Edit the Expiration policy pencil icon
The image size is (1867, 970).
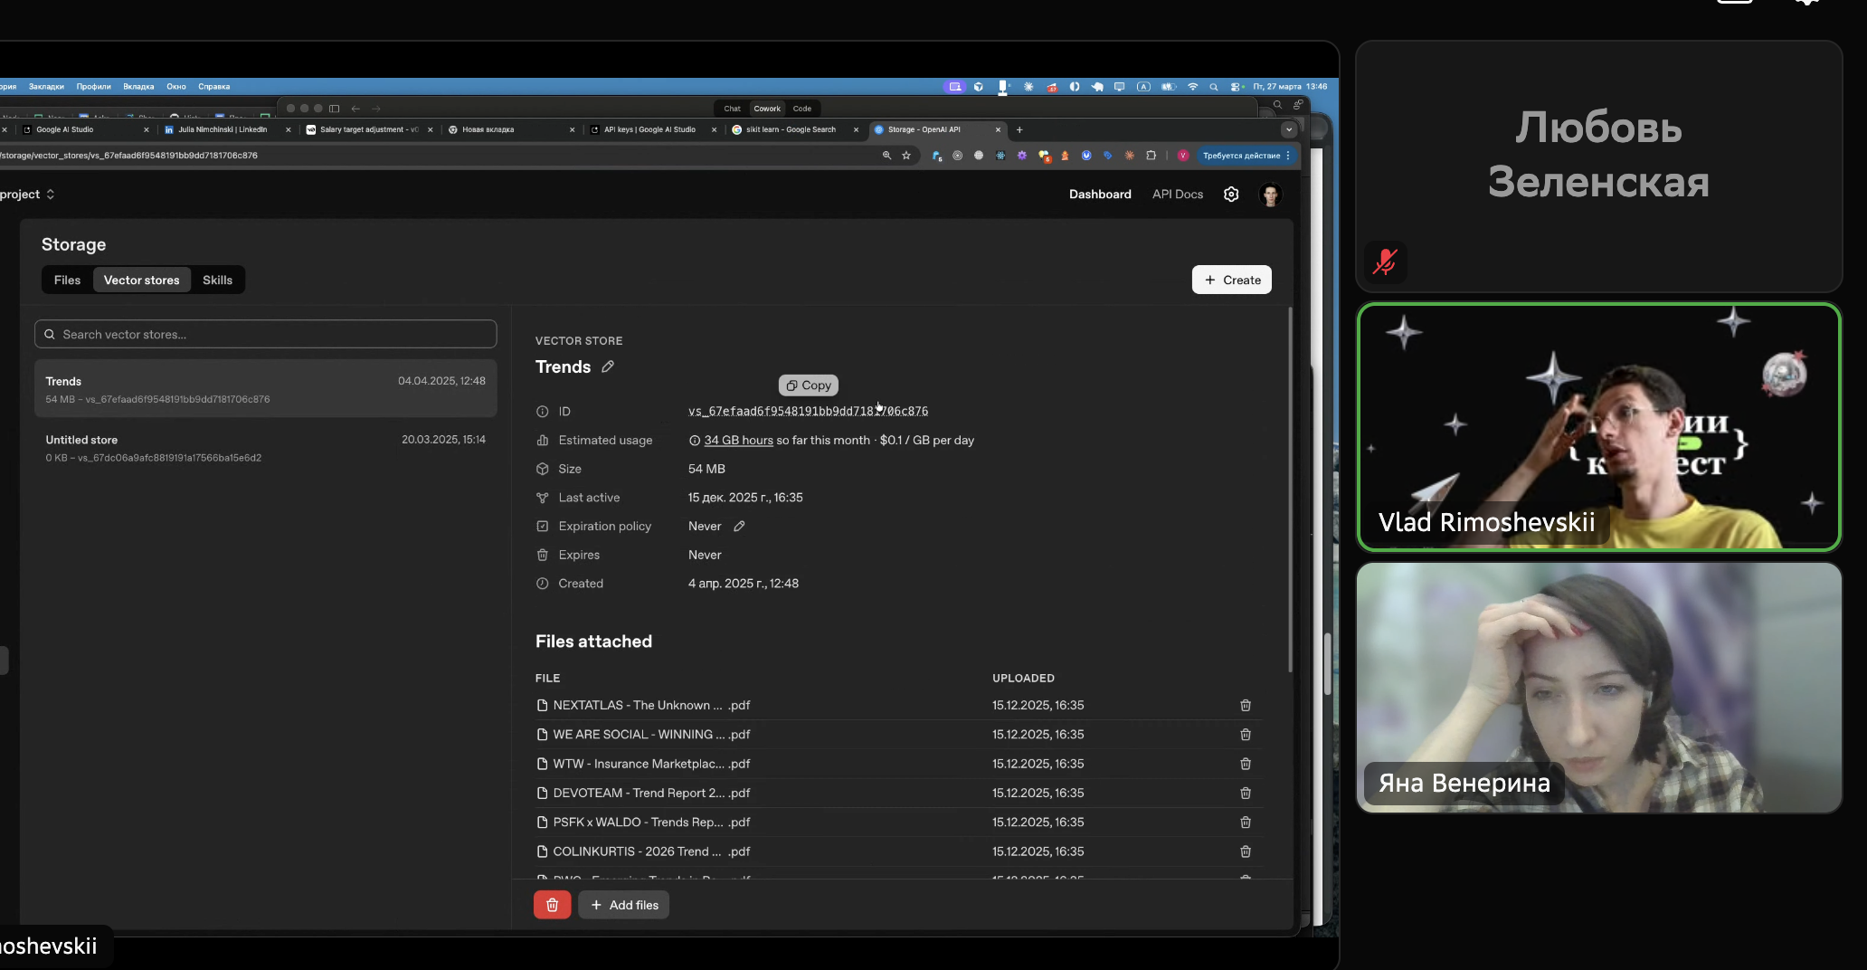[x=739, y=527]
